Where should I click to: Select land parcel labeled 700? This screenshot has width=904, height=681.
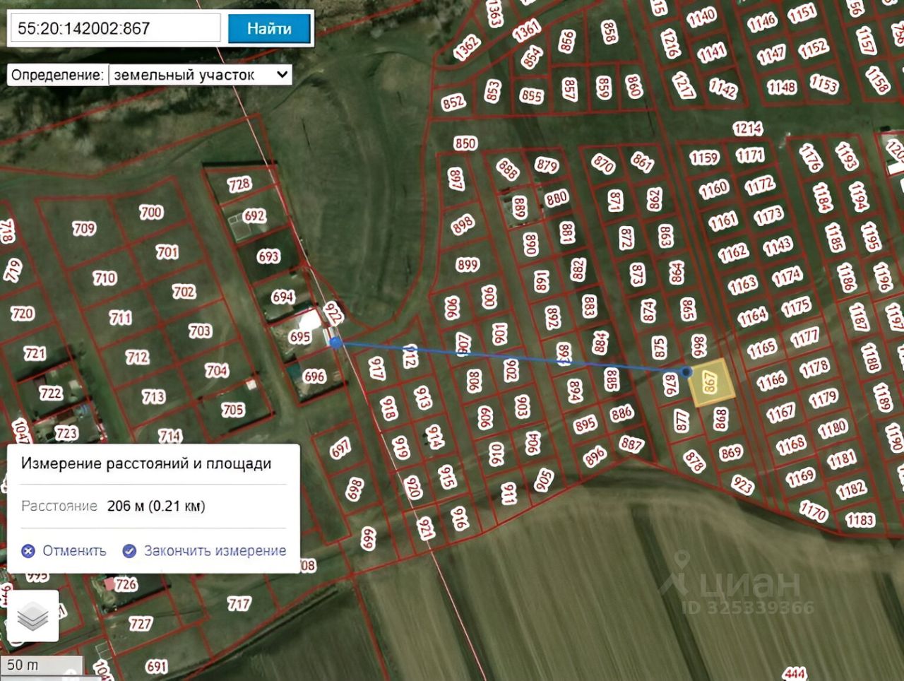click(151, 212)
